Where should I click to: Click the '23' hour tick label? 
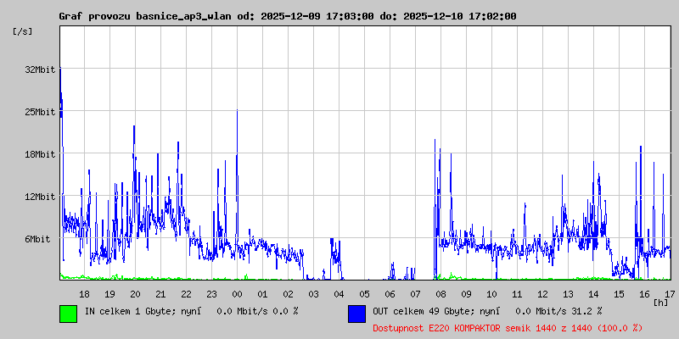tap(211, 294)
